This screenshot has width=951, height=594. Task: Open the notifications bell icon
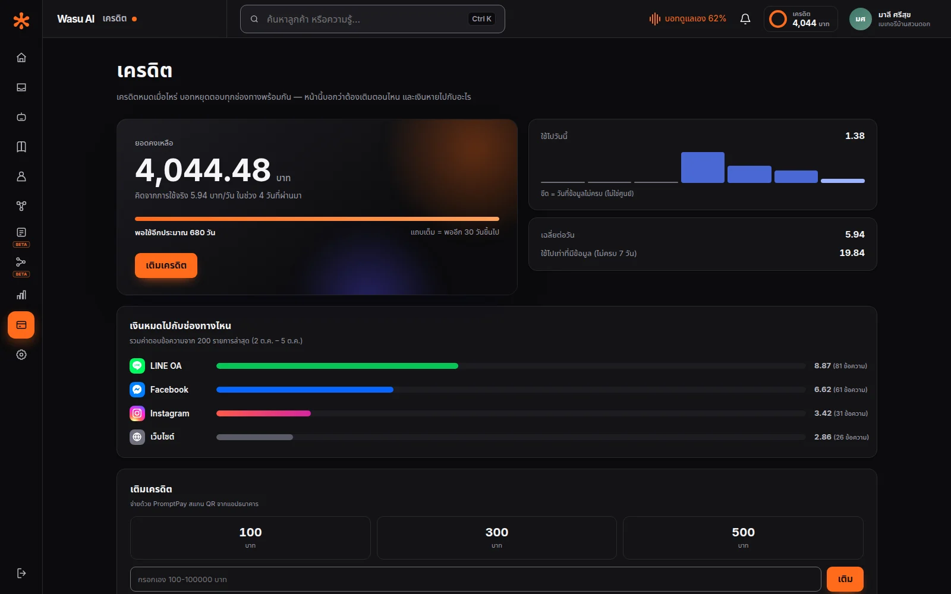[x=745, y=19]
